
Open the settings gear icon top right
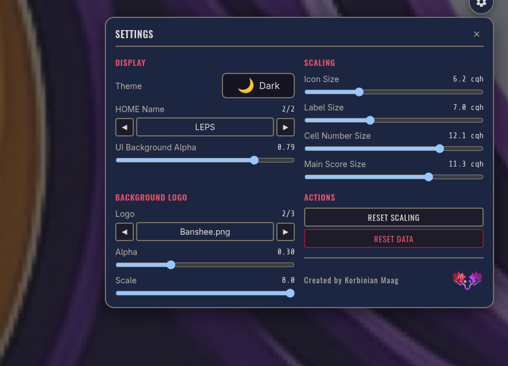(481, 5)
